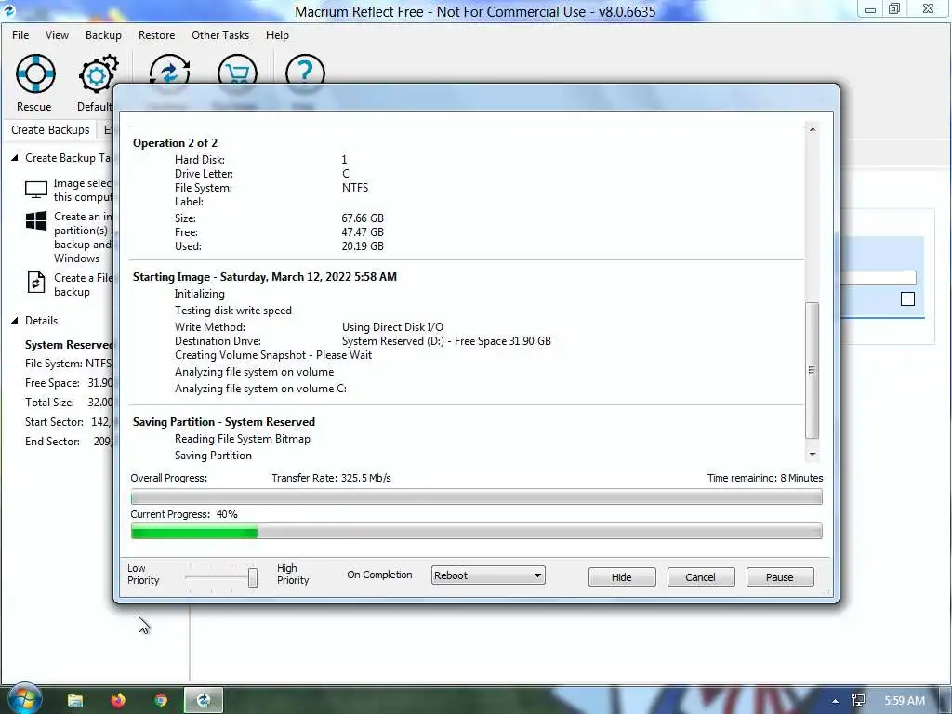Screen dimensions: 952x714
Task: Open the View menu
Action: 57,35
